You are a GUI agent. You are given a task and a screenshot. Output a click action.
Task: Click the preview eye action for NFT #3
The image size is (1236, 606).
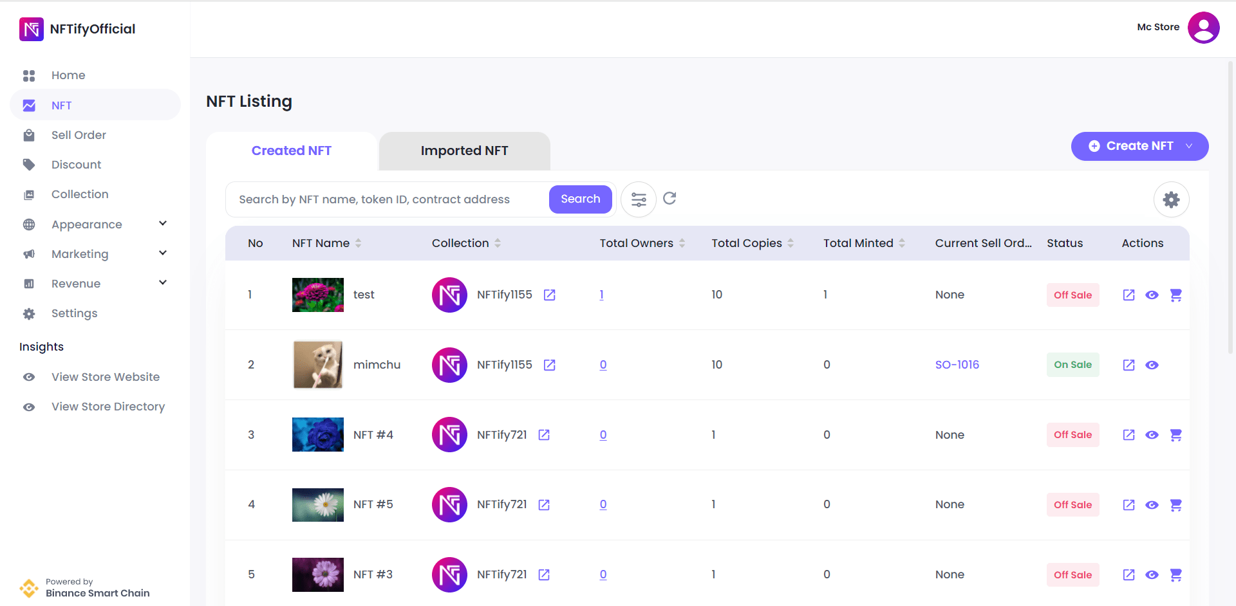pos(1152,574)
